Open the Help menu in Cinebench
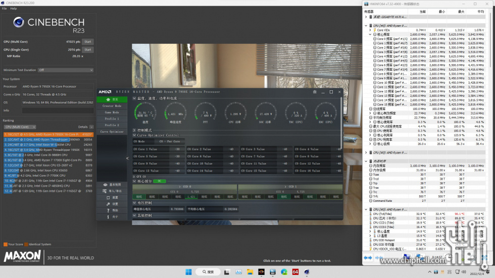Screen dimensions: 495x278 pyautogui.click(x=14, y=9)
